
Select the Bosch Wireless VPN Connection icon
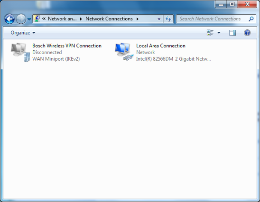click(20, 52)
